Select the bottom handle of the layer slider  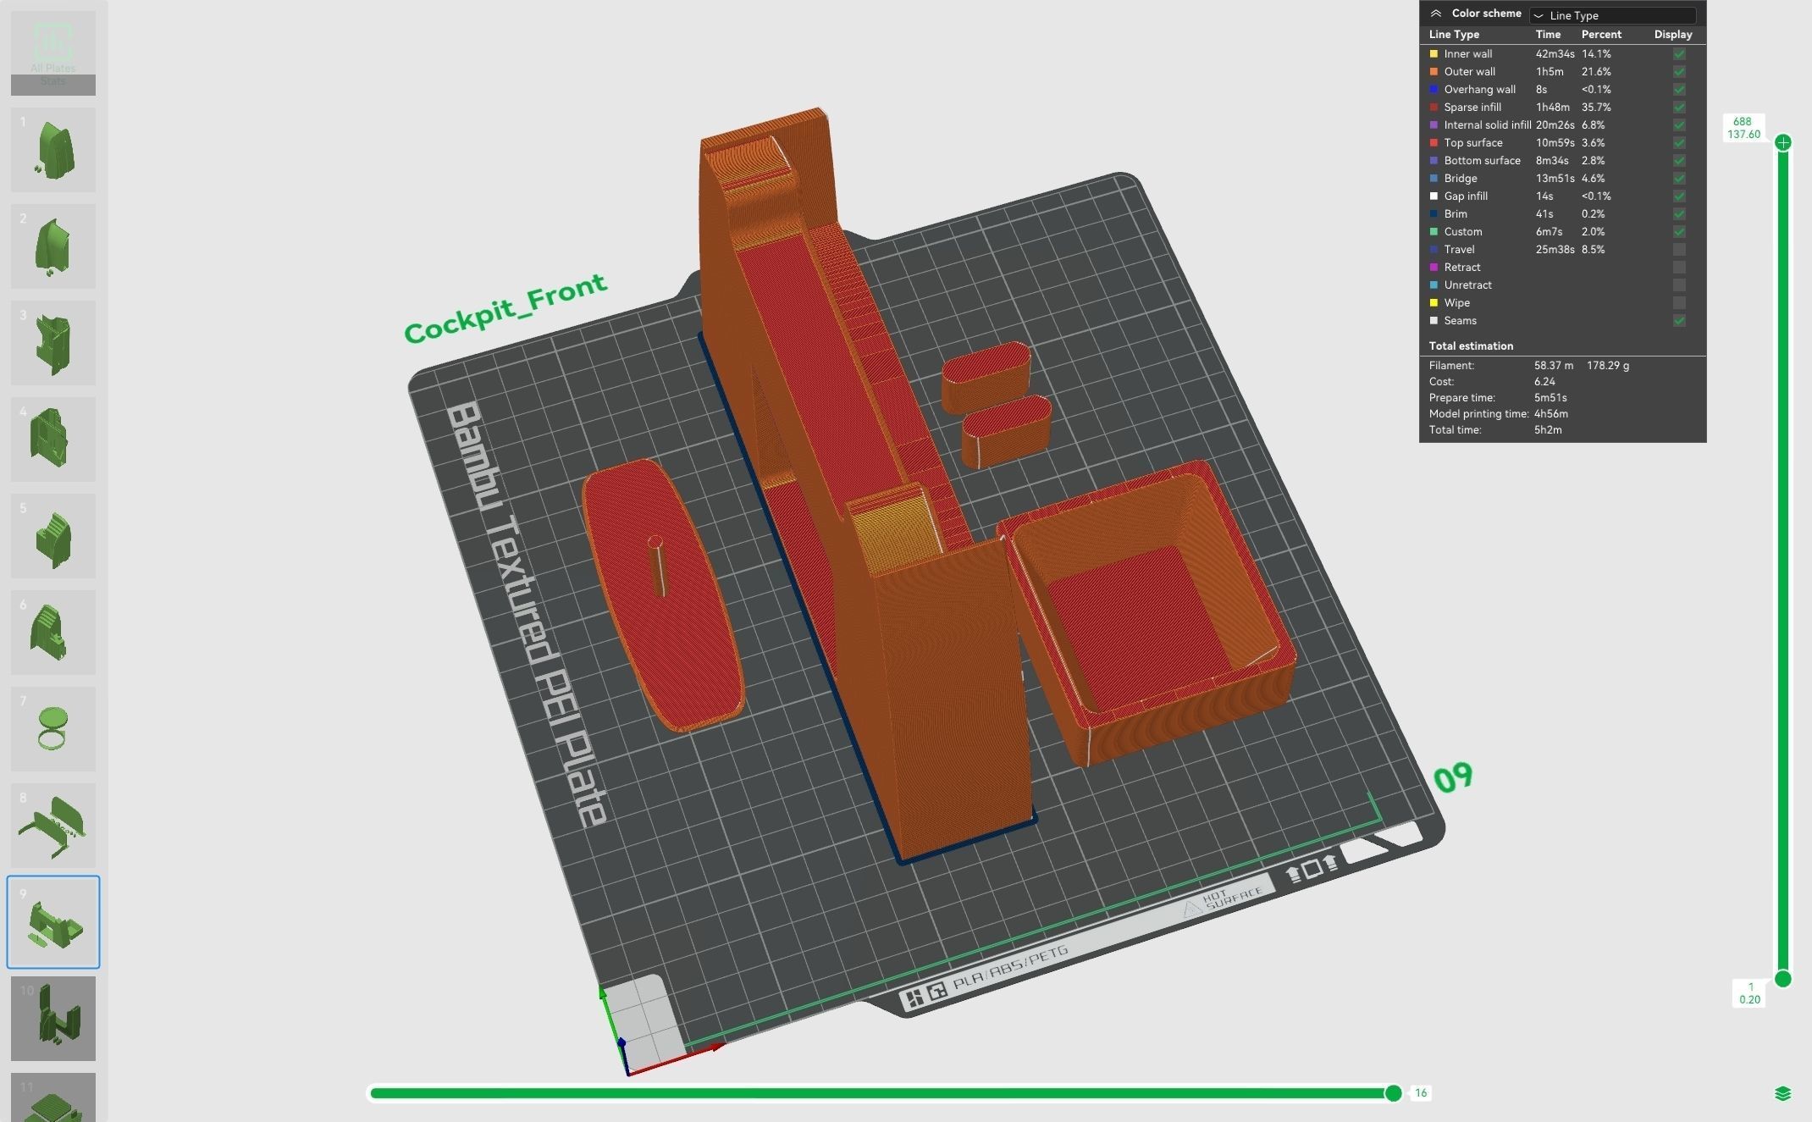[x=1783, y=979]
